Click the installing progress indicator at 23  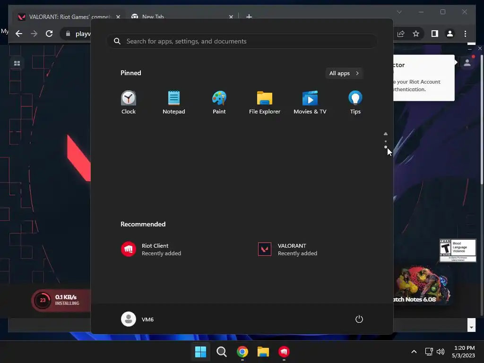coord(43,300)
